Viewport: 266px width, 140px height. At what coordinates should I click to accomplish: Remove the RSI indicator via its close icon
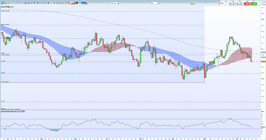point(23,111)
